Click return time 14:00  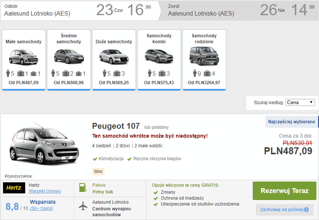pyautogui.click(x=303, y=10)
